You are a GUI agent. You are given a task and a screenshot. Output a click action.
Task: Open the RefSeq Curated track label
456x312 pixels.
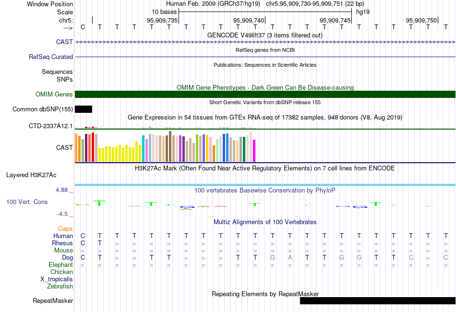coord(50,57)
